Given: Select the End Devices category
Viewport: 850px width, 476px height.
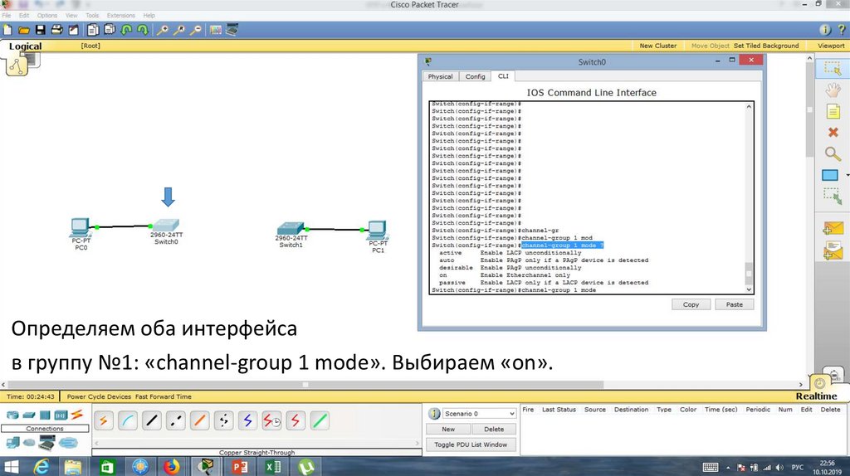Looking at the screenshot, I should coord(12,443).
